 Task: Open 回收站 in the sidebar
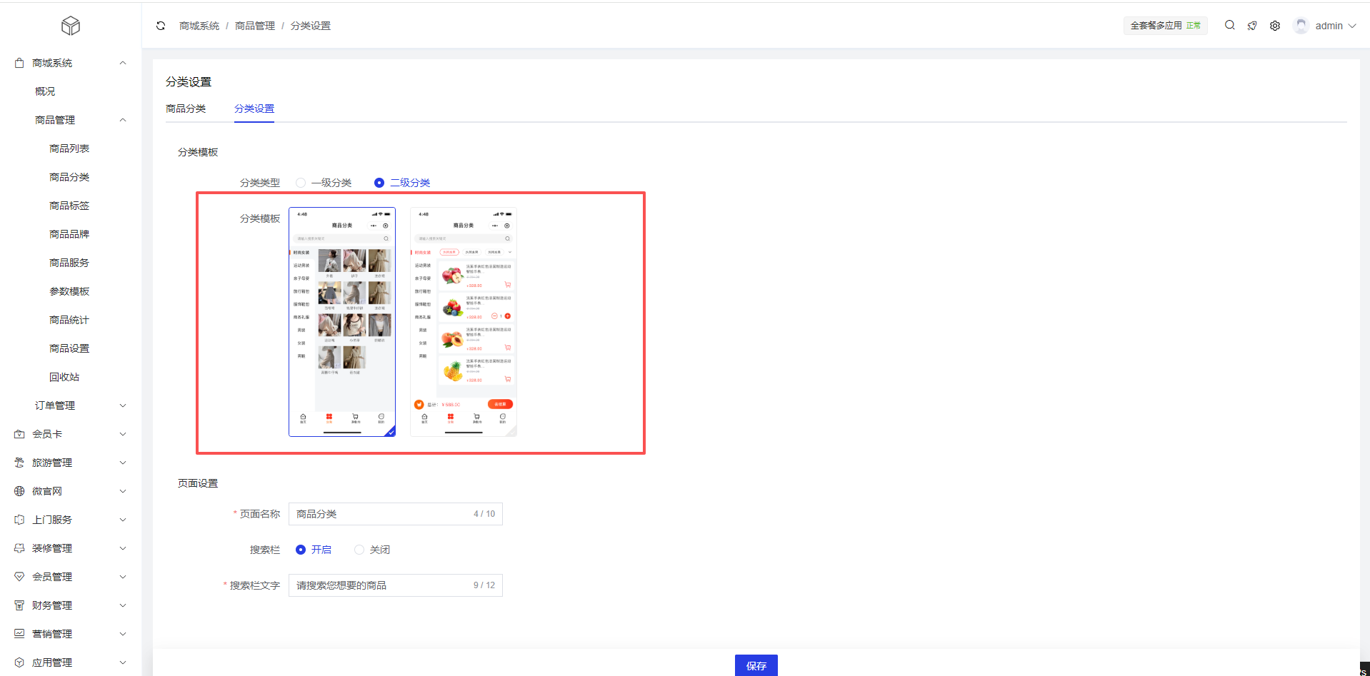(64, 377)
